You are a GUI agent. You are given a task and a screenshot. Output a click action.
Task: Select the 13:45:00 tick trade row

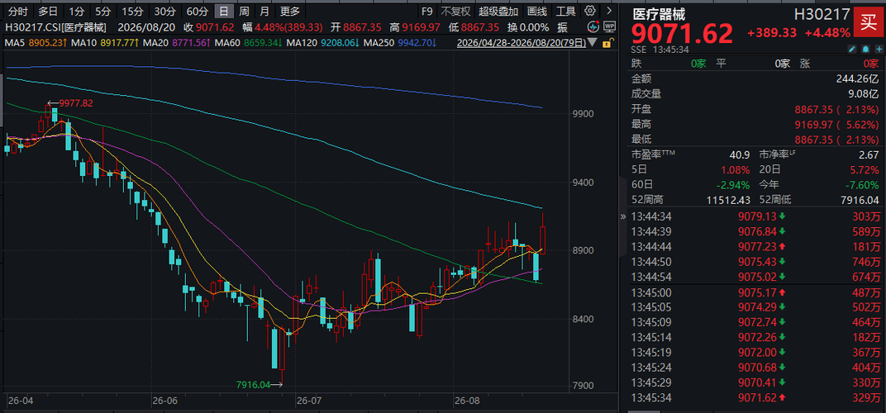(x=755, y=292)
